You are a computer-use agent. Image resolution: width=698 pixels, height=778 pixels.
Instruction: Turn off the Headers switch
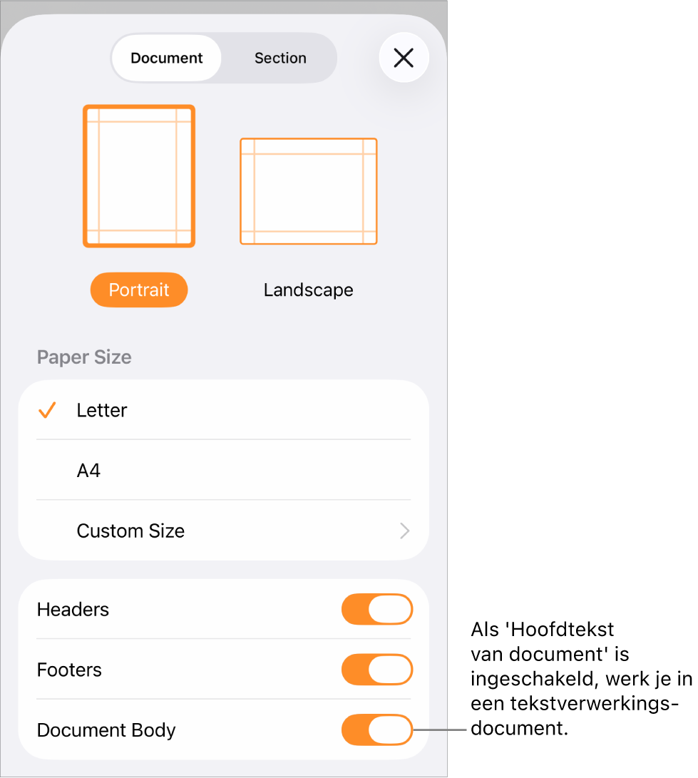(x=377, y=609)
